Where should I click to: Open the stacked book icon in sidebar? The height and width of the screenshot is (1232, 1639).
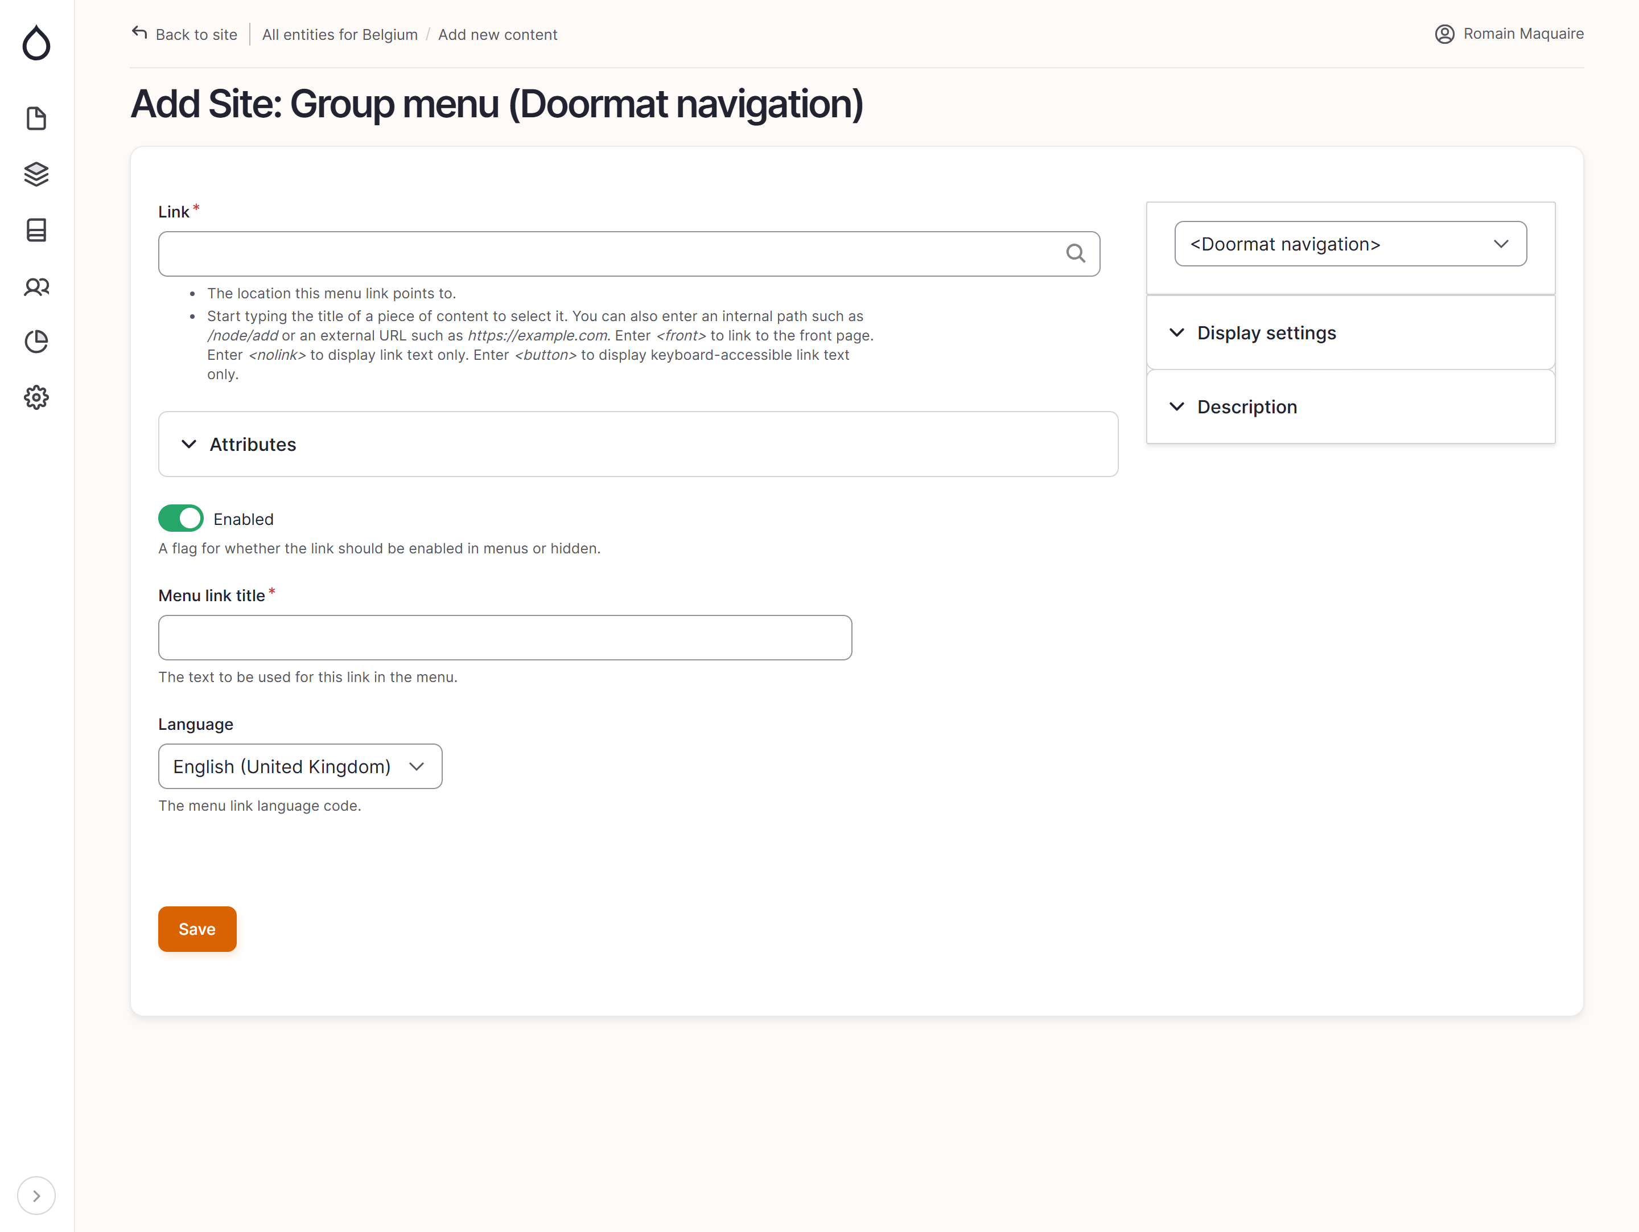coord(36,230)
